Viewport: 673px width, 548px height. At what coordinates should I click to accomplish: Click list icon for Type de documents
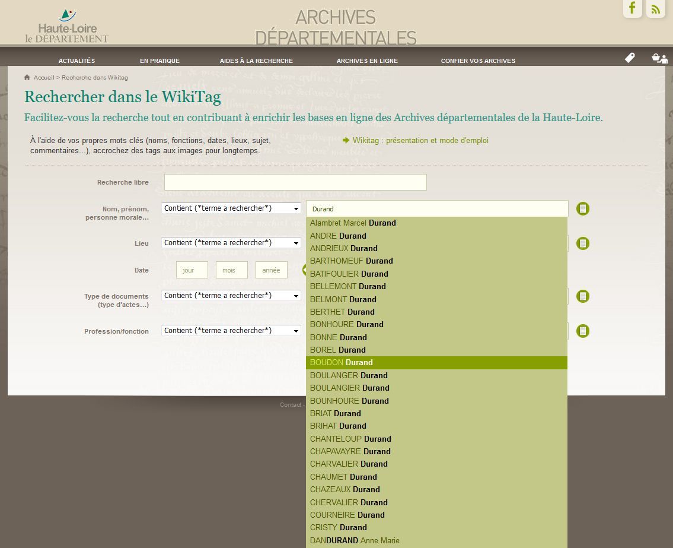pyautogui.click(x=583, y=296)
